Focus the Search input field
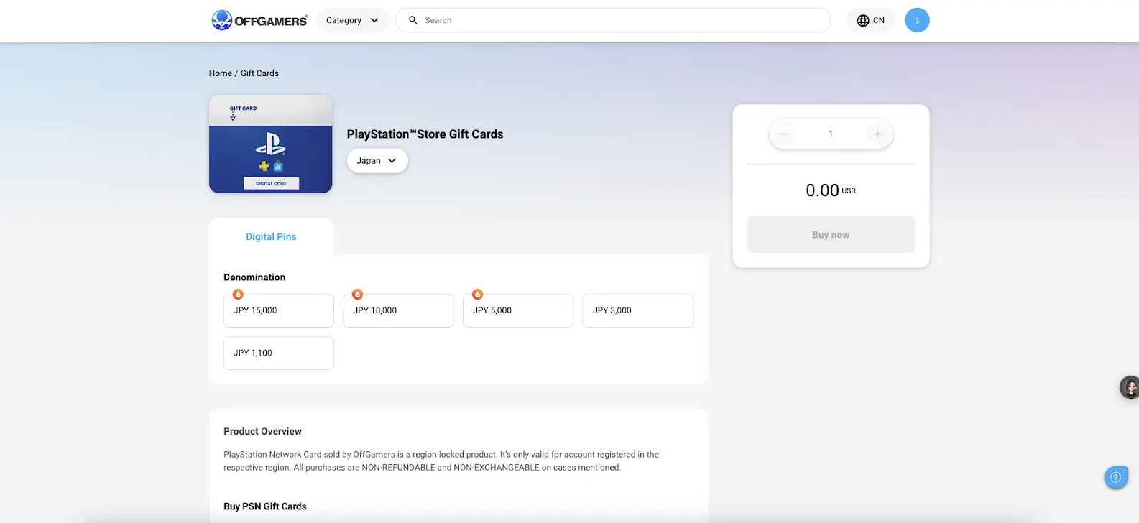 [x=613, y=20]
